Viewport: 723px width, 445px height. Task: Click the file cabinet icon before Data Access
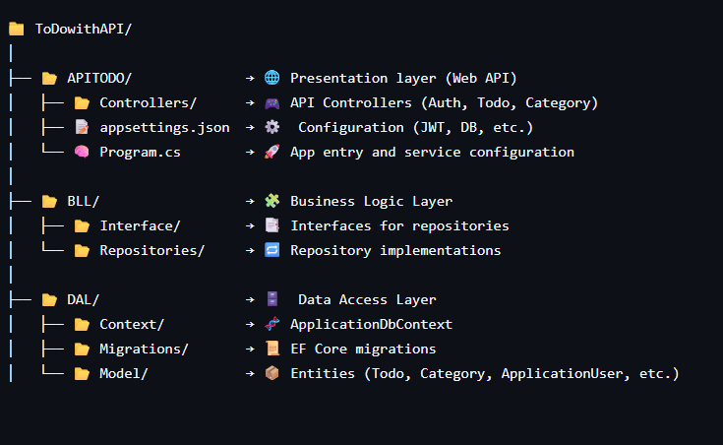(x=272, y=299)
